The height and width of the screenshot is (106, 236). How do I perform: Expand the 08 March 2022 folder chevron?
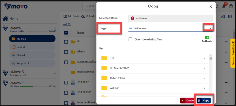click(204, 69)
